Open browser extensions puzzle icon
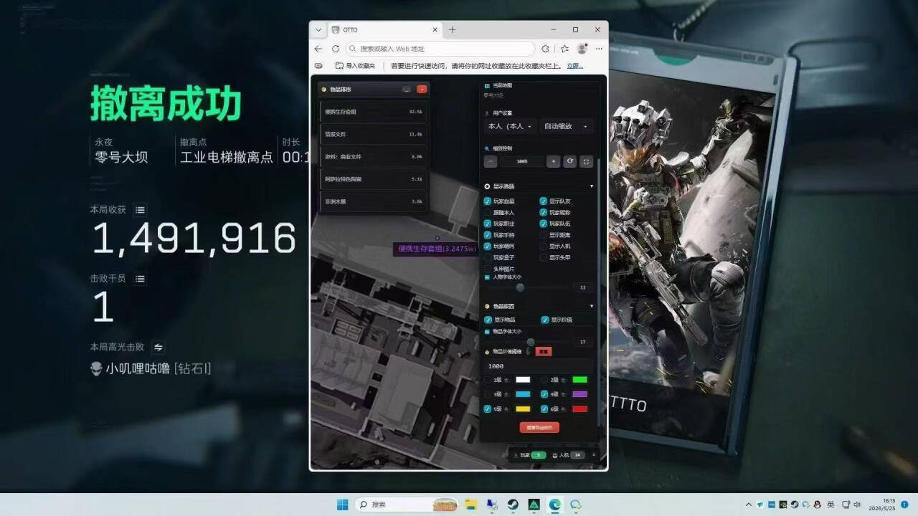The image size is (918, 516). pyautogui.click(x=545, y=49)
